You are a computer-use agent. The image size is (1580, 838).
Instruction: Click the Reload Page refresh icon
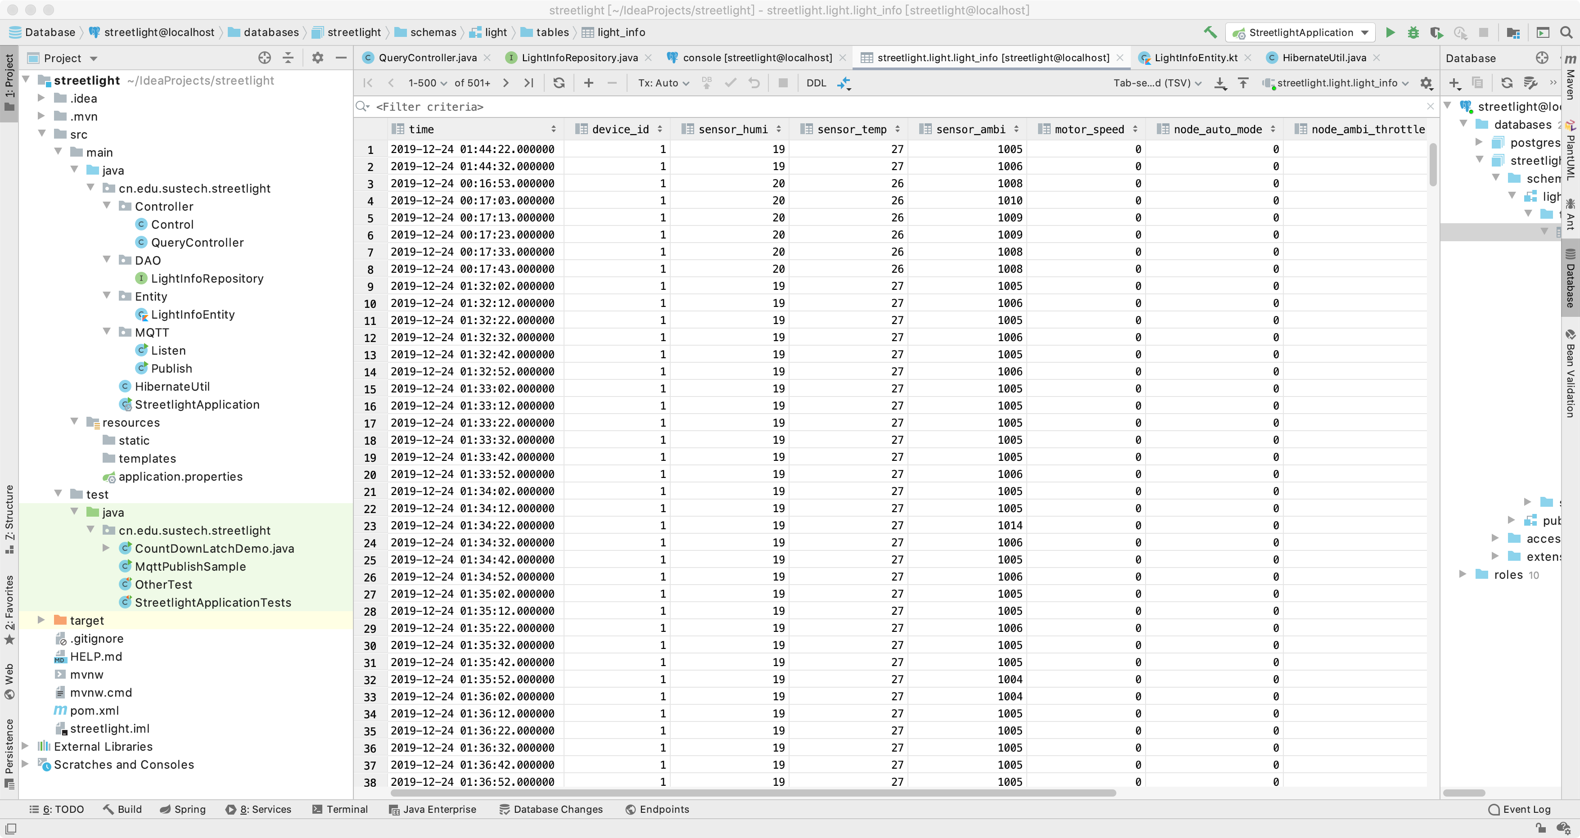[x=558, y=83]
